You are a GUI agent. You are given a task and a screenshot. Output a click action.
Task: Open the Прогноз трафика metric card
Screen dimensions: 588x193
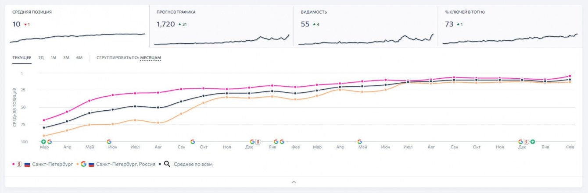(222, 26)
